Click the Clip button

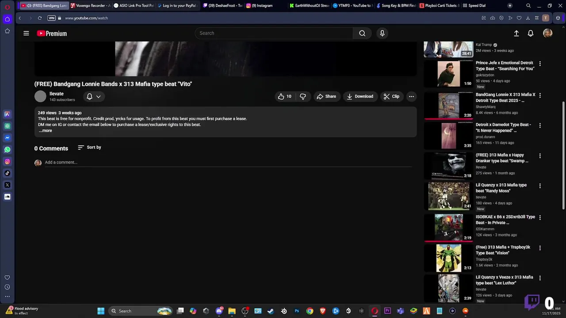coord(391,96)
